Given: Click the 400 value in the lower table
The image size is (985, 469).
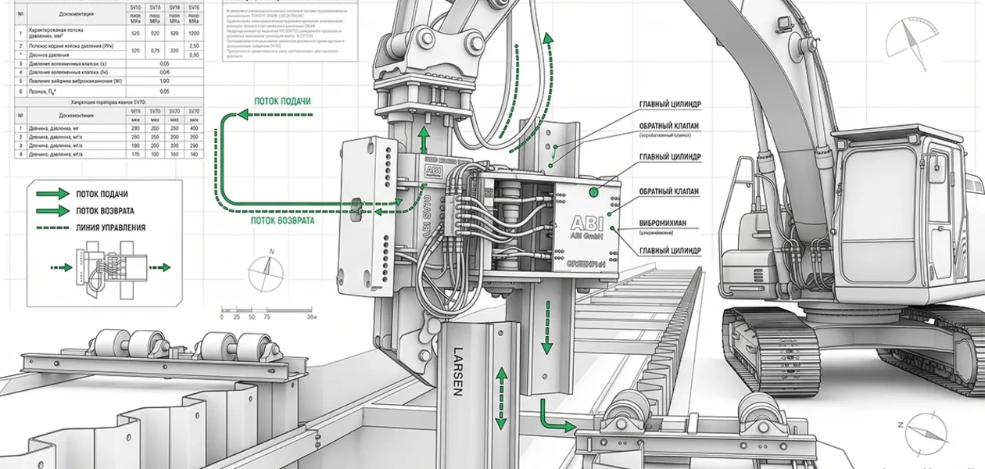Looking at the screenshot, I should (x=194, y=128).
